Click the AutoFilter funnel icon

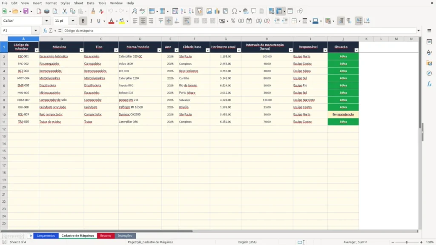tap(199, 11)
